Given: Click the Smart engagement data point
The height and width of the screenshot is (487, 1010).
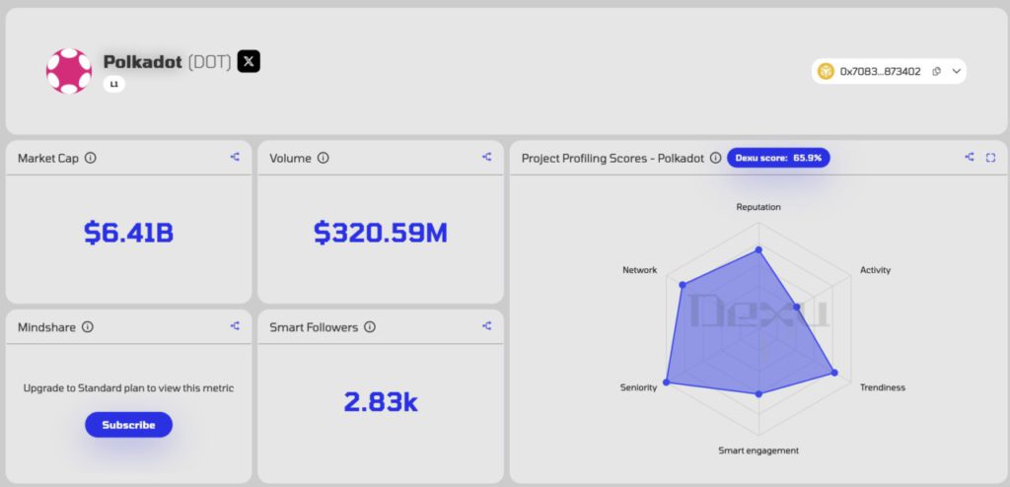Looking at the screenshot, I should pos(758,393).
